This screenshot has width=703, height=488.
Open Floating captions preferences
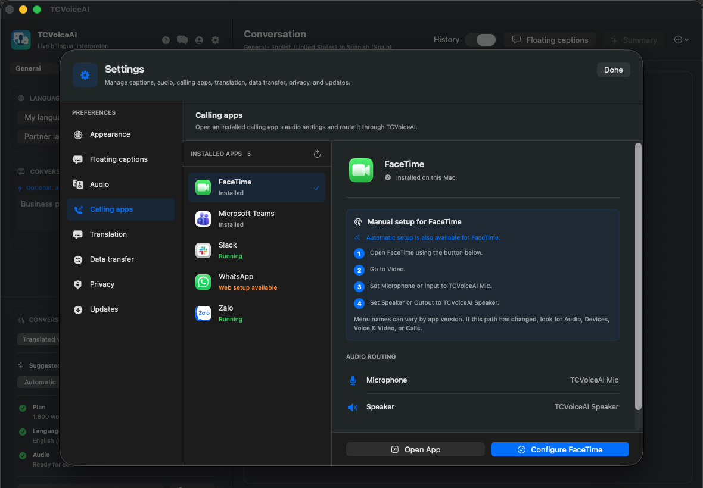pyautogui.click(x=120, y=159)
